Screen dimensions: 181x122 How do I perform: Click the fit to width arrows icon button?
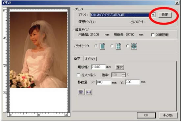coord(89,92)
